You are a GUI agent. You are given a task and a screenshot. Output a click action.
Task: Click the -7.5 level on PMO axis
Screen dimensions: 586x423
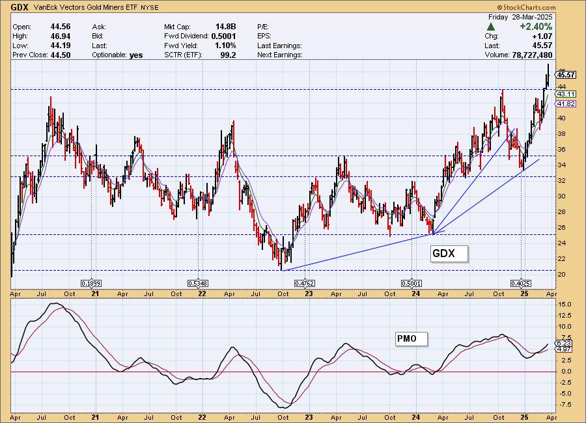[565, 405]
